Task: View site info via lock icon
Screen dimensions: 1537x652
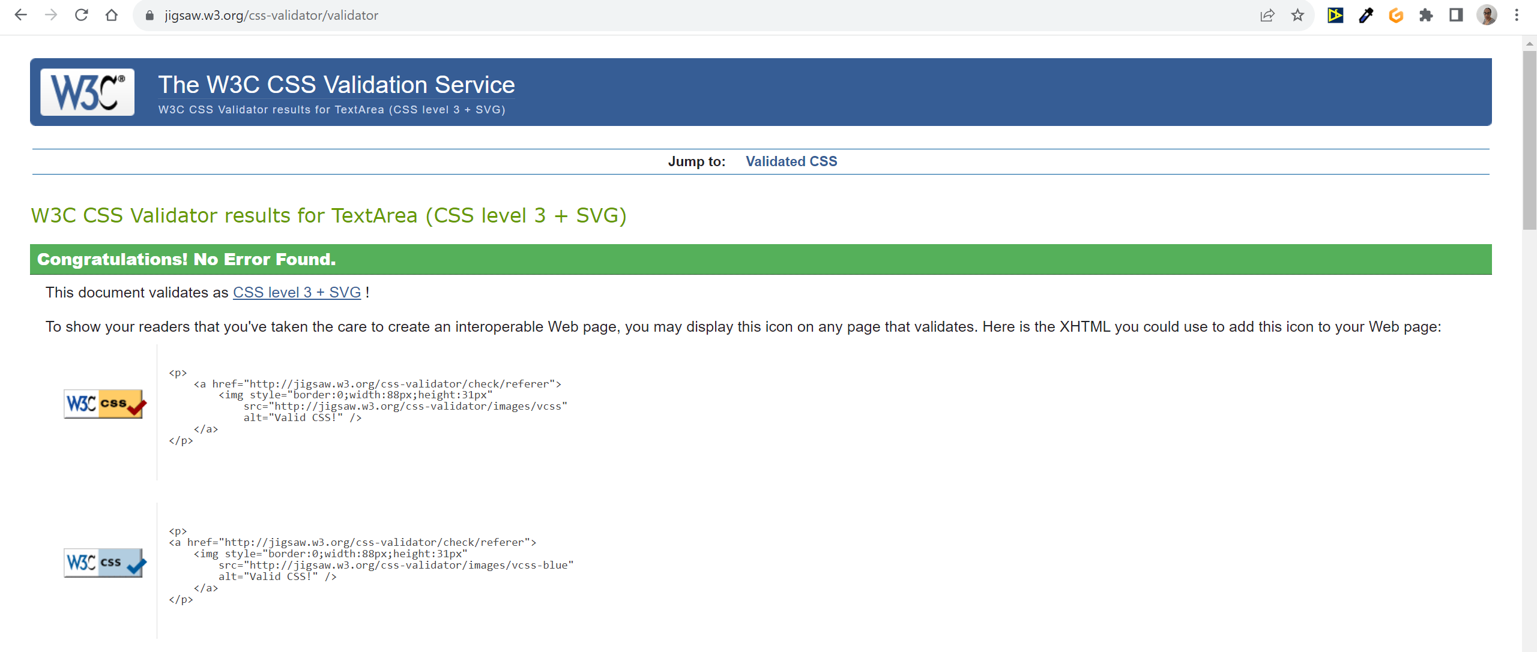Action: [x=149, y=15]
